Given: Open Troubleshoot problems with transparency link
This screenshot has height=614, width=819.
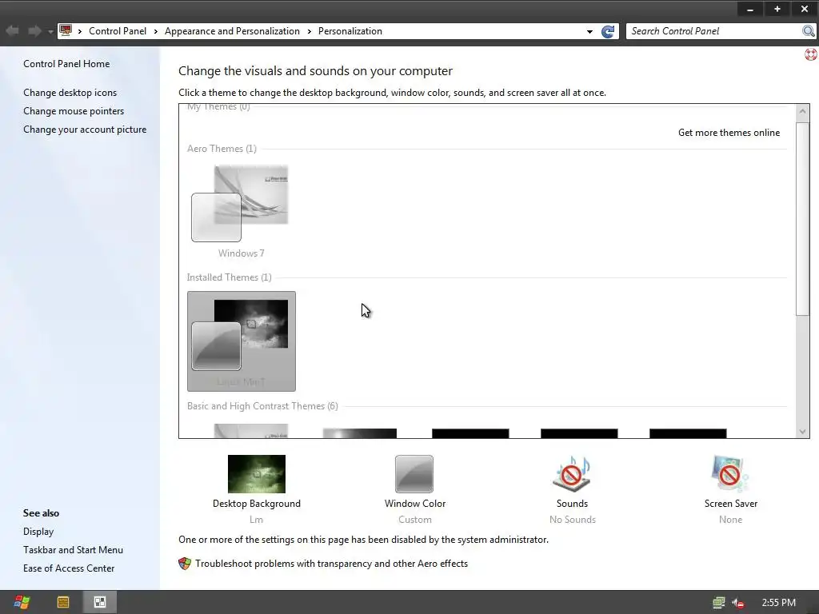Looking at the screenshot, I should click(331, 564).
